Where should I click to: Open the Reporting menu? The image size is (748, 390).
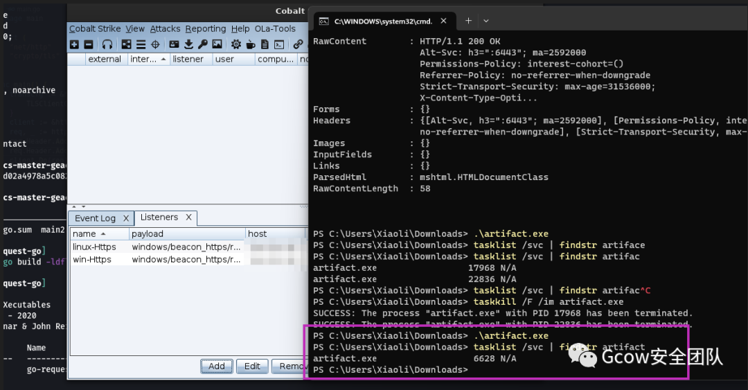[206, 28]
